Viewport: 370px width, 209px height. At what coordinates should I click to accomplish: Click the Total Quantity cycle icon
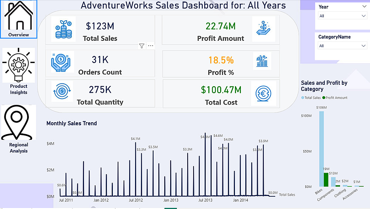coord(62,91)
